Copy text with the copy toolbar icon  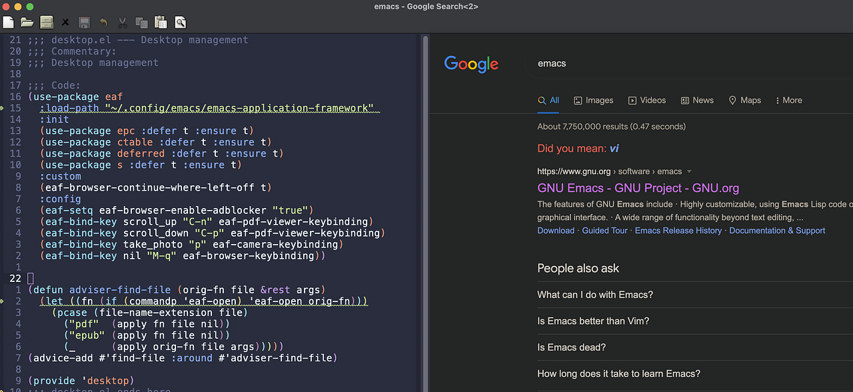[141, 22]
